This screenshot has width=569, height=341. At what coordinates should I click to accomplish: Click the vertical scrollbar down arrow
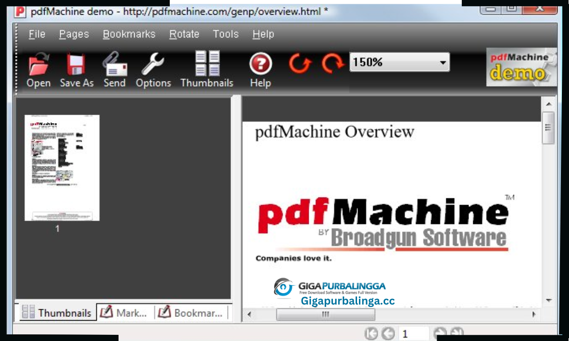549,300
